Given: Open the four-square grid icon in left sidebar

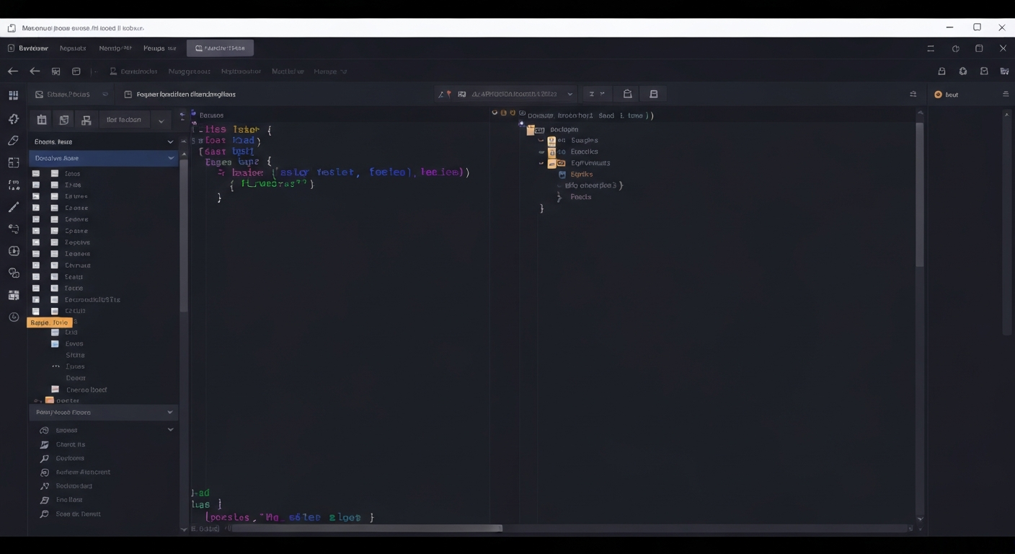Looking at the screenshot, I should [x=14, y=95].
